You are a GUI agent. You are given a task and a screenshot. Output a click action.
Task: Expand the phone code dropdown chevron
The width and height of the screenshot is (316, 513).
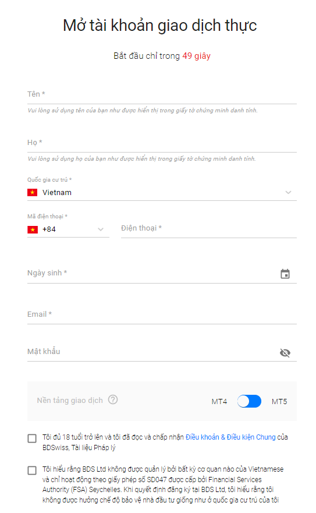coord(101,229)
